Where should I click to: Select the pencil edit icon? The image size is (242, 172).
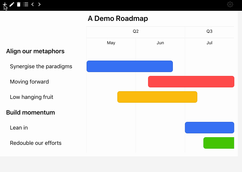click(12, 5)
